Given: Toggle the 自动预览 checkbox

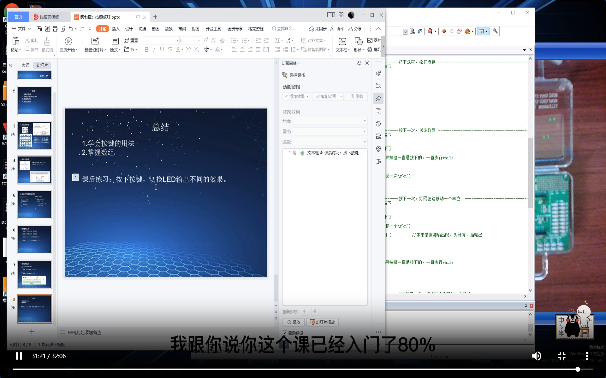Looking at the screenshot, I should (x=285, y=333).
